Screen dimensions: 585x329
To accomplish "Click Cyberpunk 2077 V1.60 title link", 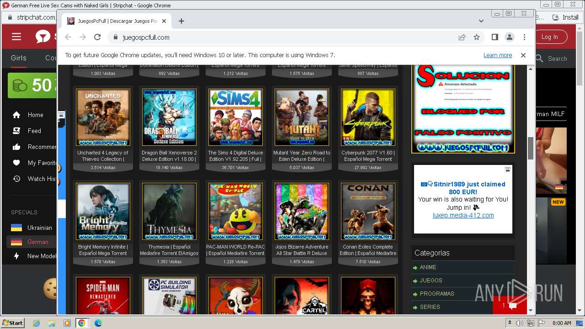I will coord(368,156).
